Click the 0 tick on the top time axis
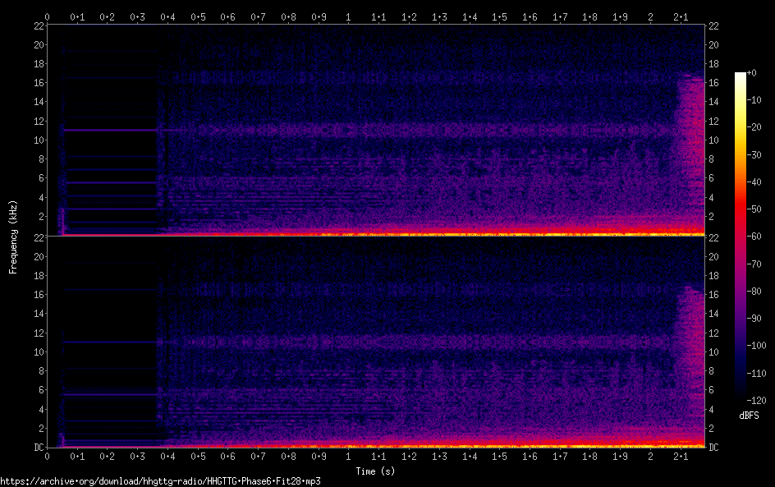This screenshot has width=775, height=487. (x=47, y=16)
